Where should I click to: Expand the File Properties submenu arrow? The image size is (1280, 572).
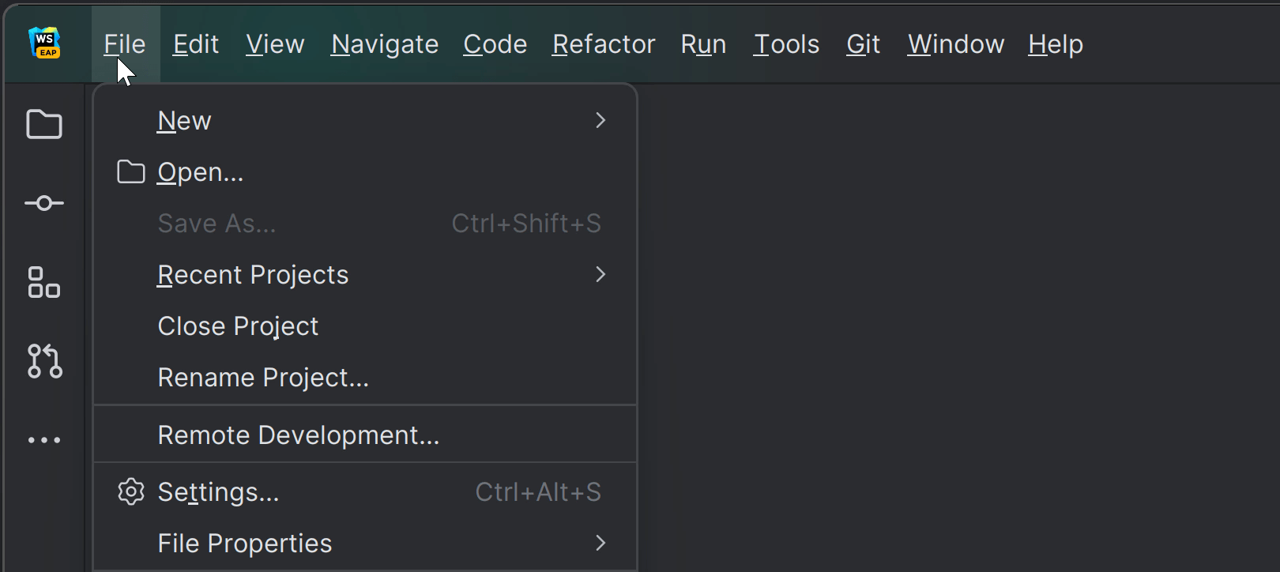click(600, 543)
